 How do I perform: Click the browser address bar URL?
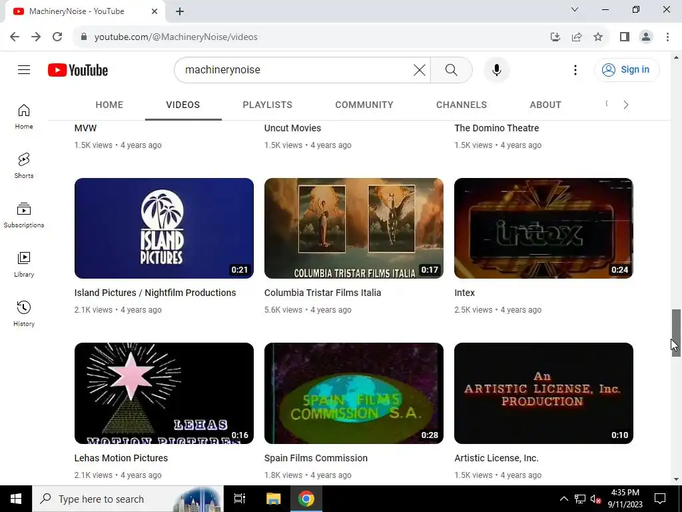(x=176, y=37)
